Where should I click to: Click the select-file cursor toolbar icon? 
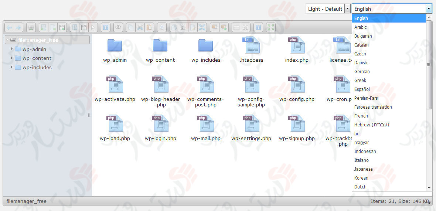93,27
